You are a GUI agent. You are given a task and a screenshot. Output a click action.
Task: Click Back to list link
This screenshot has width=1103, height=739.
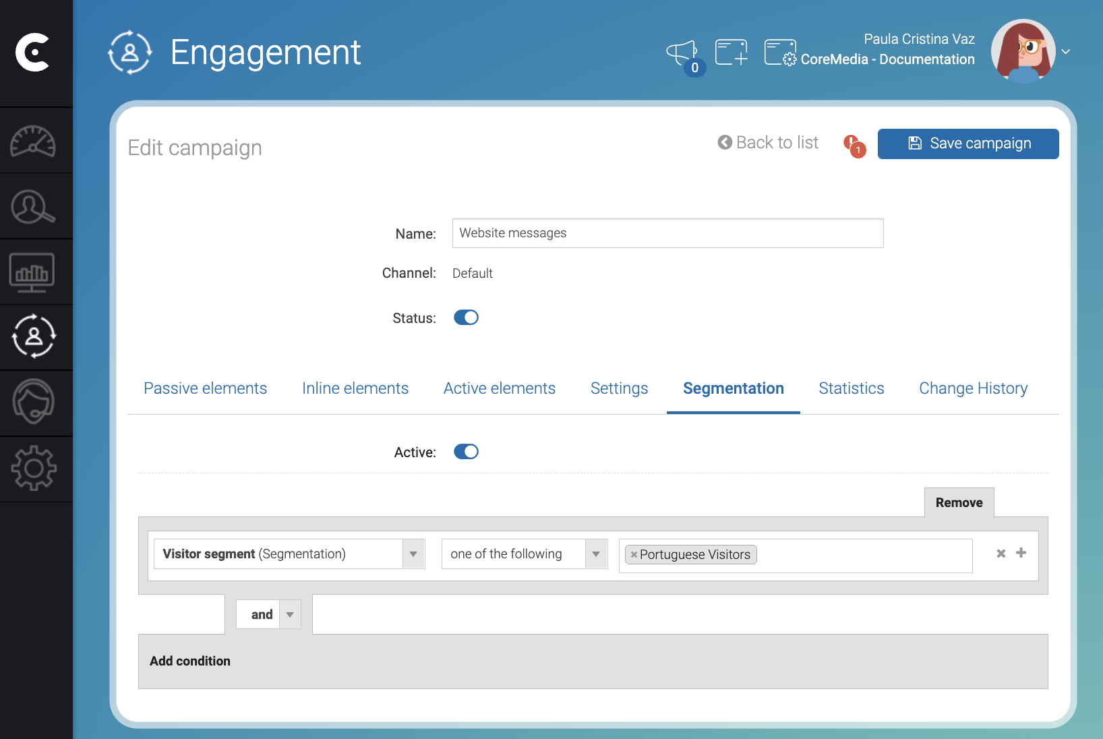coord(768,142)
